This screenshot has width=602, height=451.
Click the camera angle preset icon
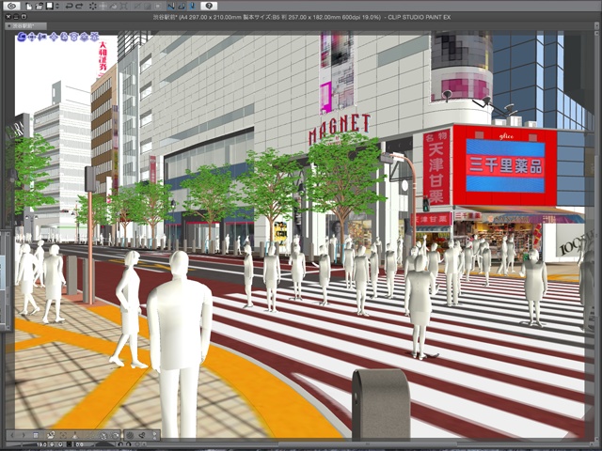pyautogui.click(x=51, y=435)
